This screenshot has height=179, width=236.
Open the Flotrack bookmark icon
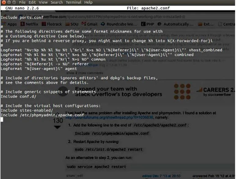44,24
